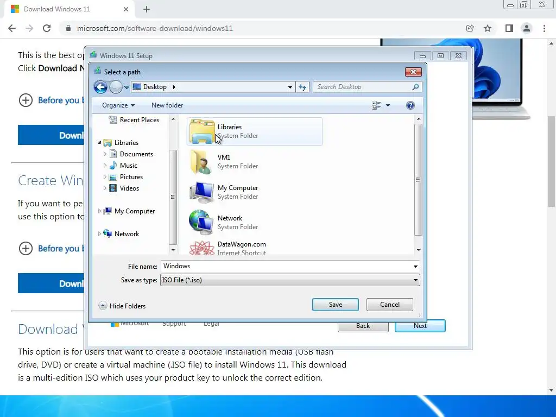Click the refresh icon beside address bar
The width and height of the screenshot is (556, 417).
coord(302,87)
